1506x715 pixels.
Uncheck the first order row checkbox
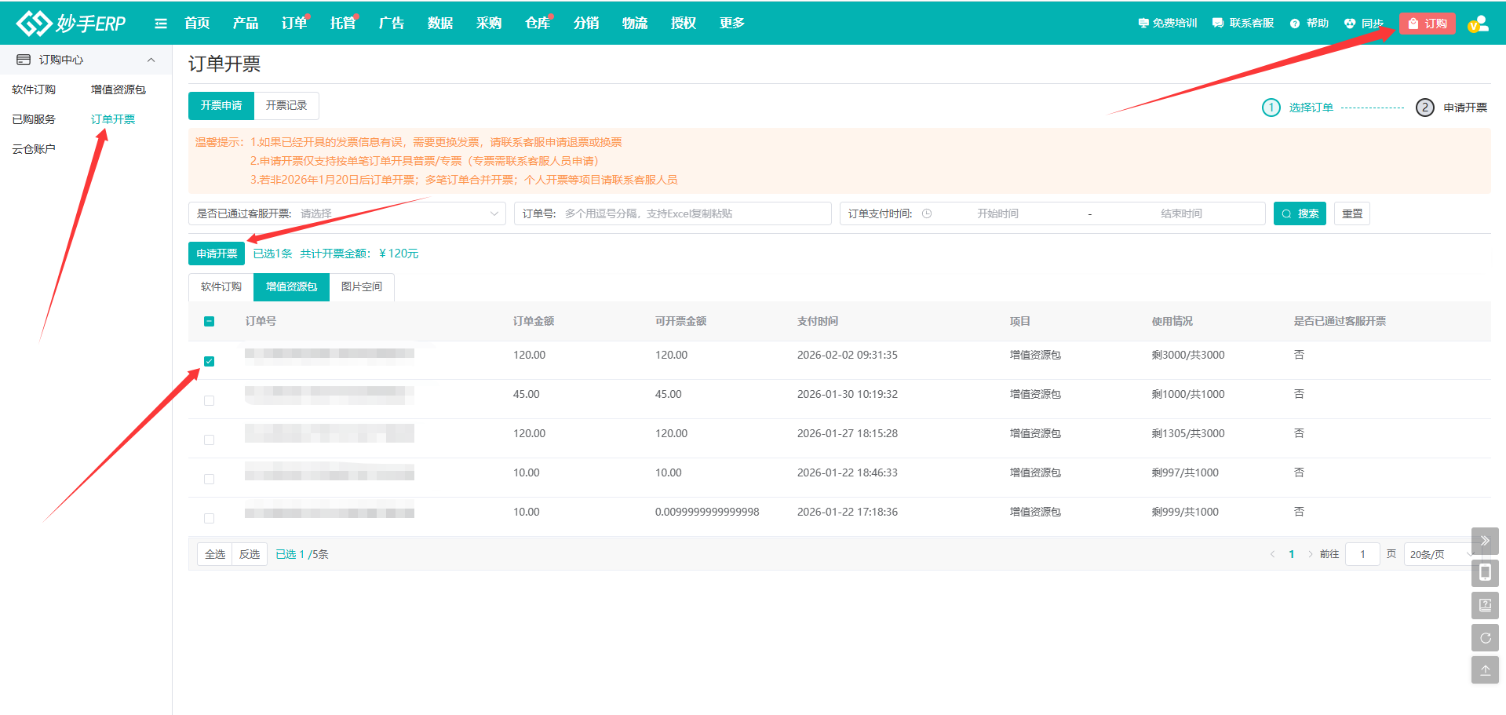point(209,361)
